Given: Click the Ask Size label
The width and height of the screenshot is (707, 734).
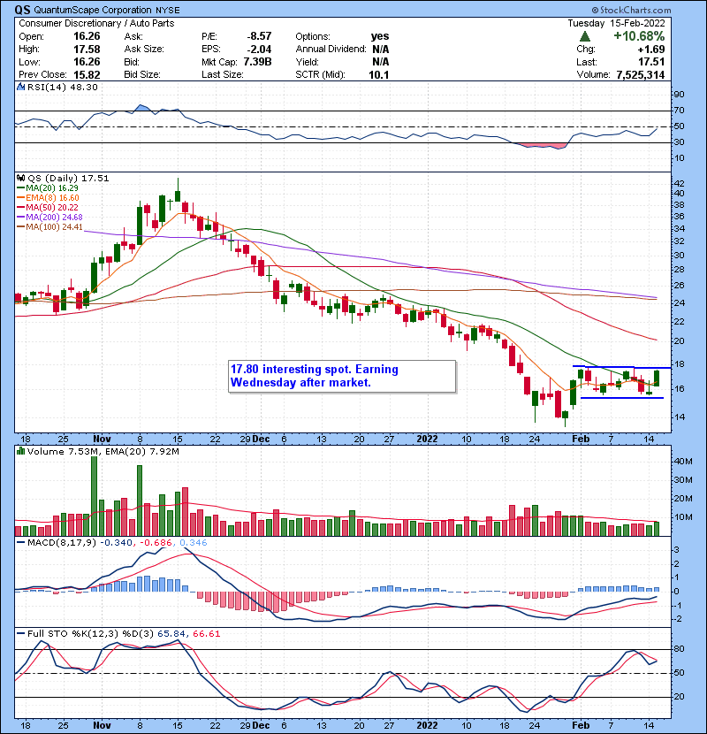Looking at the screenshot, I should click(x=144, y=50).
